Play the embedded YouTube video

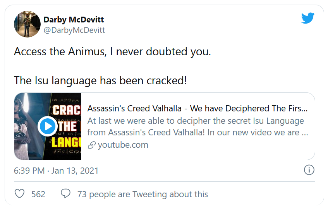click(48, 126)
